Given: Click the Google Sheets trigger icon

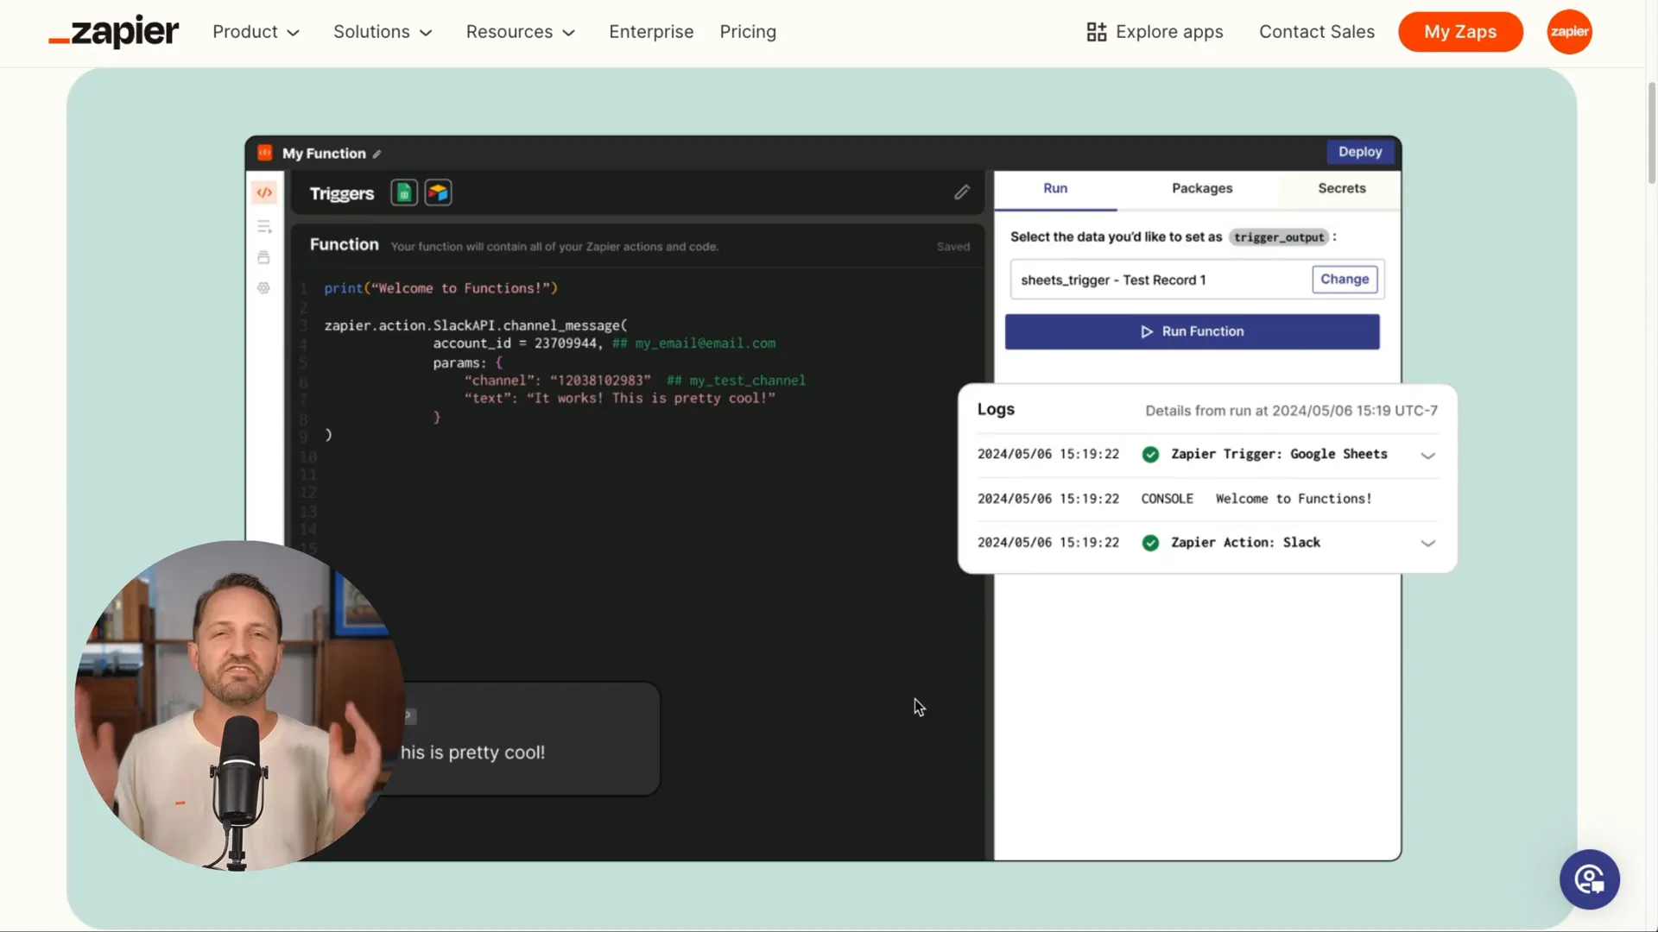Looking at the screenshot, I should [404, 192].
